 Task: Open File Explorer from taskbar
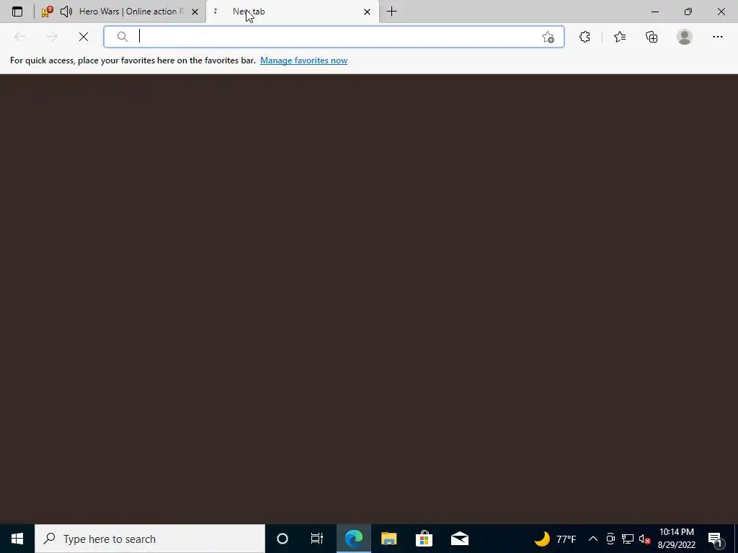click(x=388, y=539)
